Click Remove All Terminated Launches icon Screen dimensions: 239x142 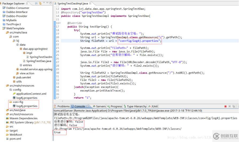(x=234, y=106)
